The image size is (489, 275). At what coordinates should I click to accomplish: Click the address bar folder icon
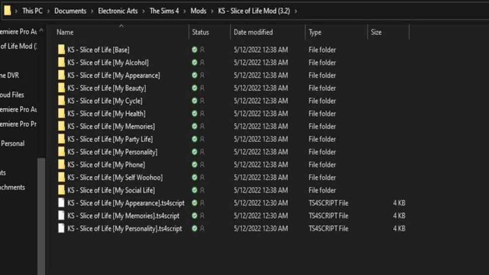[x=7, y=10]
